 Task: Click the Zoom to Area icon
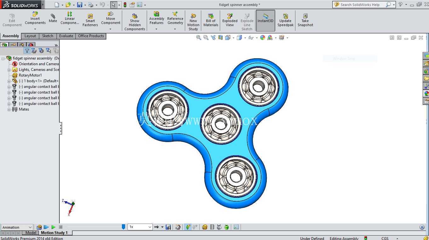206,37
